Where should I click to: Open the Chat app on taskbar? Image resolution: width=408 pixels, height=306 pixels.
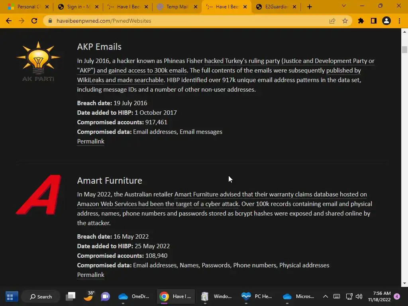(105, 296)
